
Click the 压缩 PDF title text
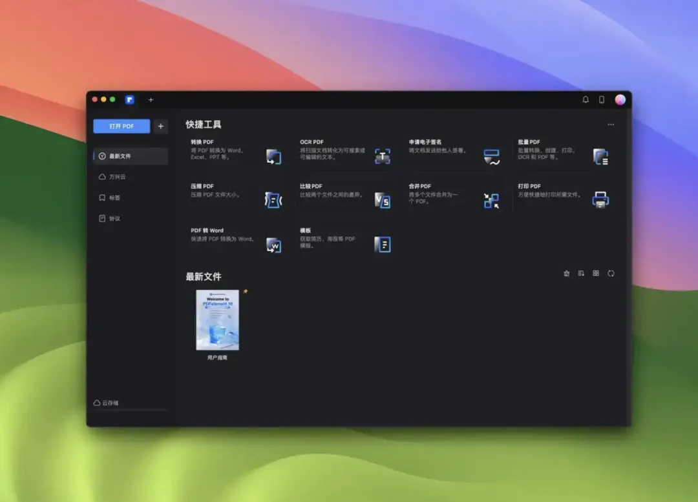[202, 186]
